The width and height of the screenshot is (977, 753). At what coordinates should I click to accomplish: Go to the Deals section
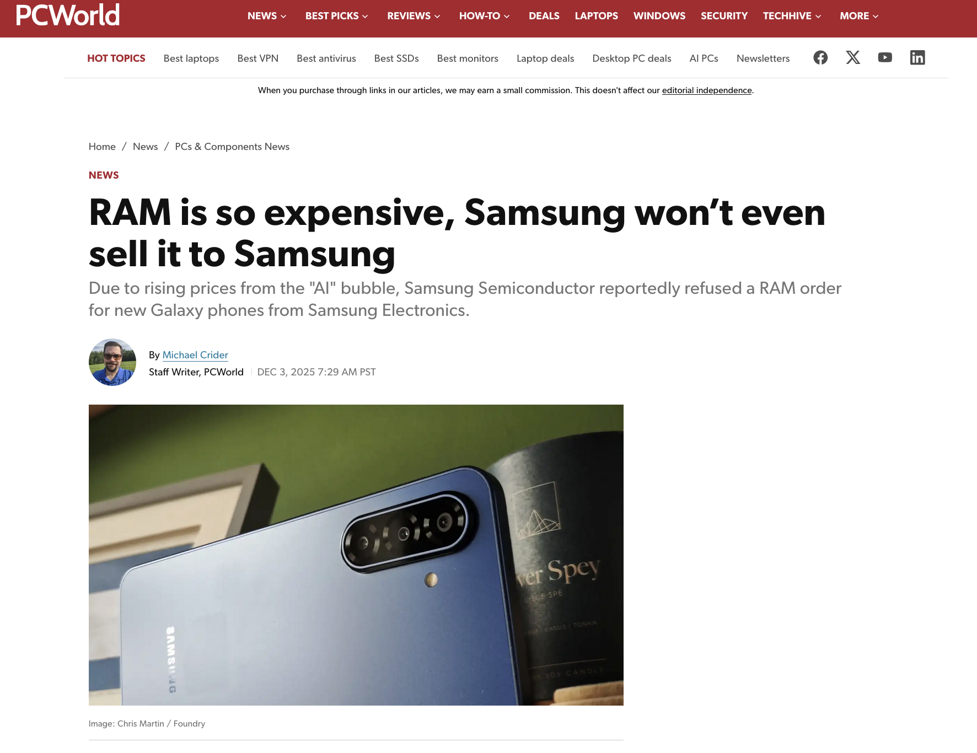pos(544,16)
